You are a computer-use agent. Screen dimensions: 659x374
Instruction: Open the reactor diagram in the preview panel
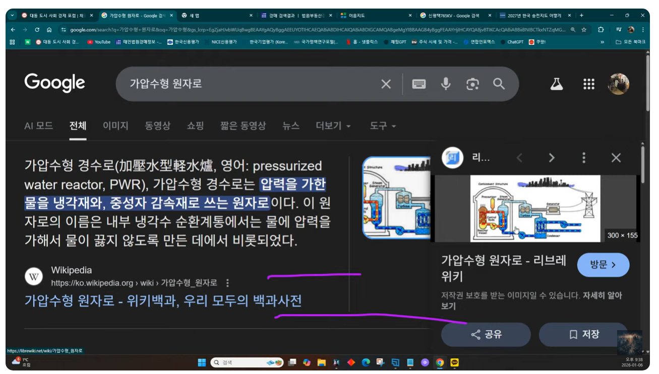tap(535, 208)
